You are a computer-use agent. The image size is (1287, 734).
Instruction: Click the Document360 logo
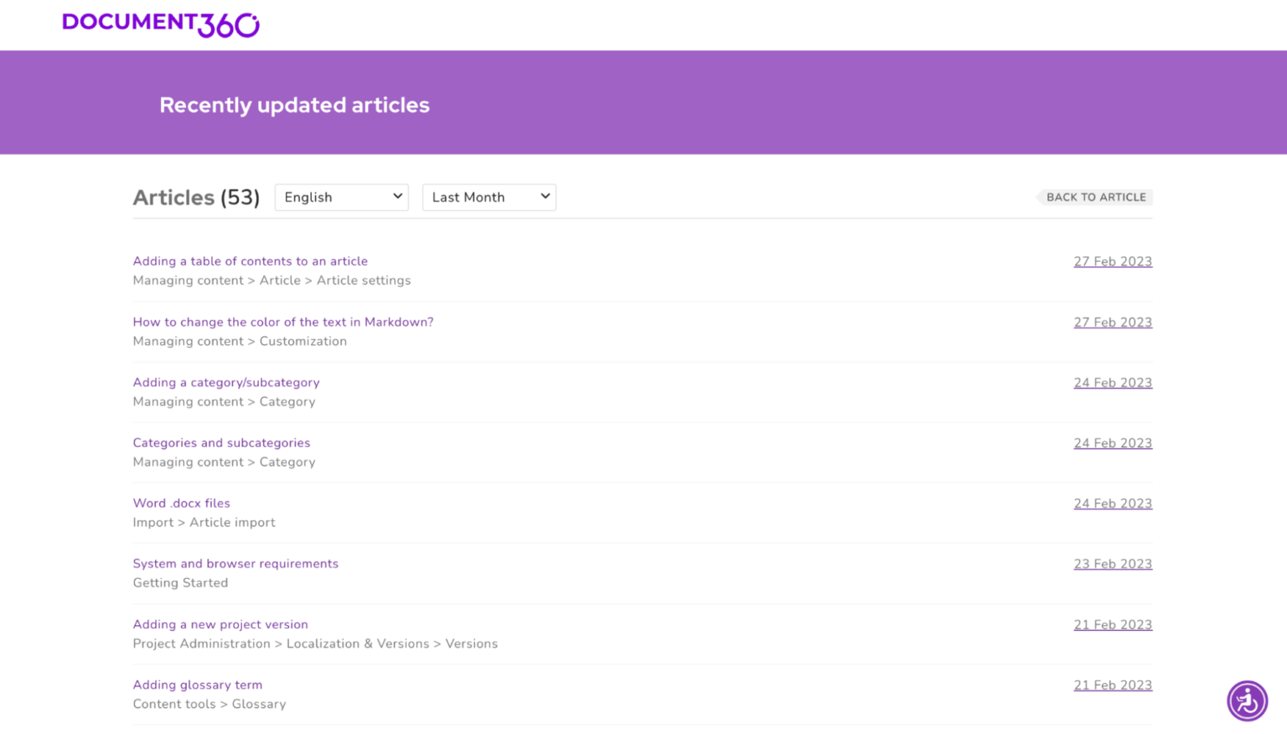point(161,24)
